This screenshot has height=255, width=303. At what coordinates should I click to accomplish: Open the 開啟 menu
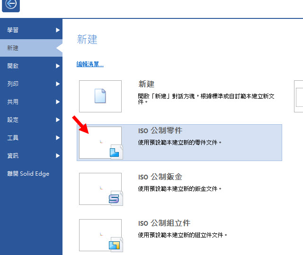pos(31,66)
